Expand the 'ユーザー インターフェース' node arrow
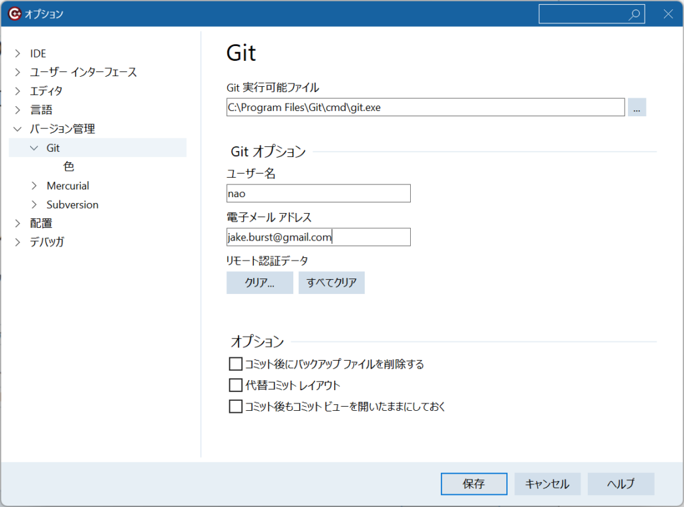The height and width of the screenshot is (507, 684). (18, 72)
